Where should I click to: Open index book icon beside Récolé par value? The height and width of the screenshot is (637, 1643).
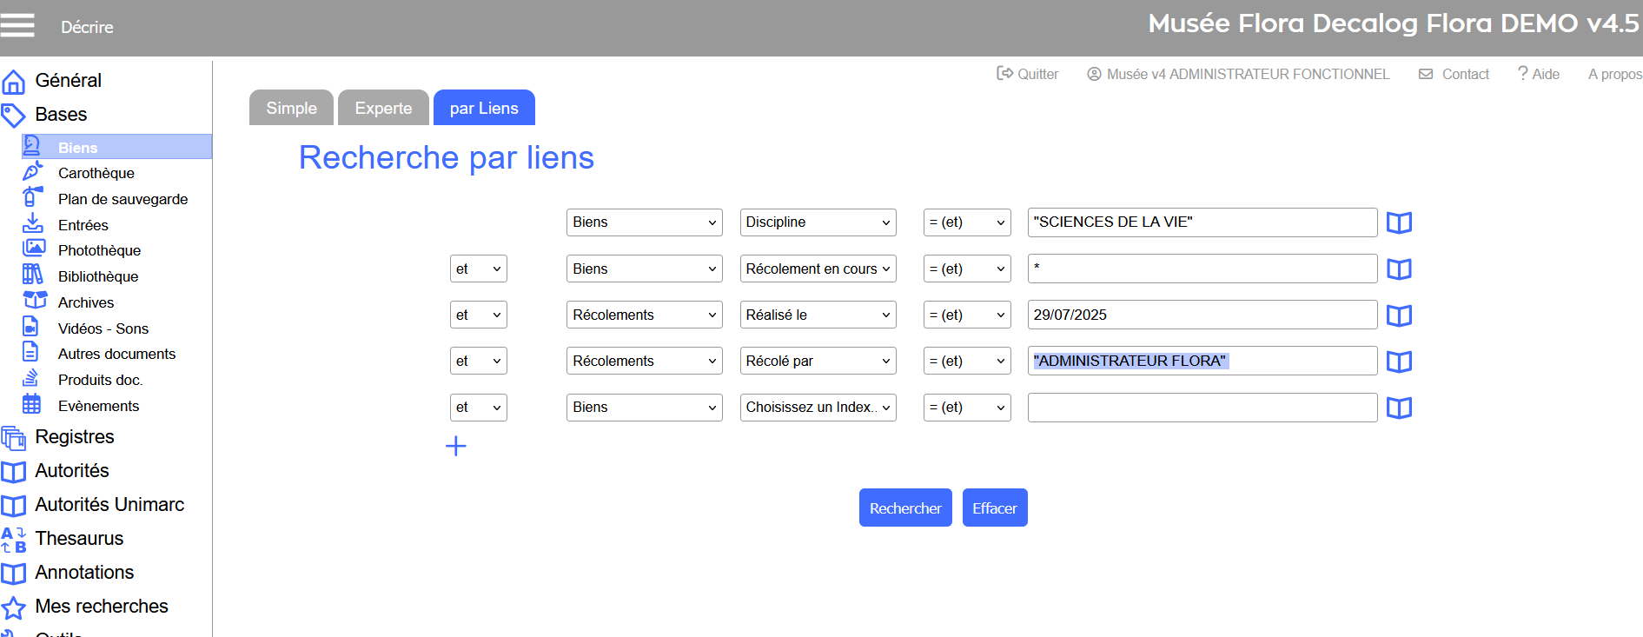[x=1398, y=362]
